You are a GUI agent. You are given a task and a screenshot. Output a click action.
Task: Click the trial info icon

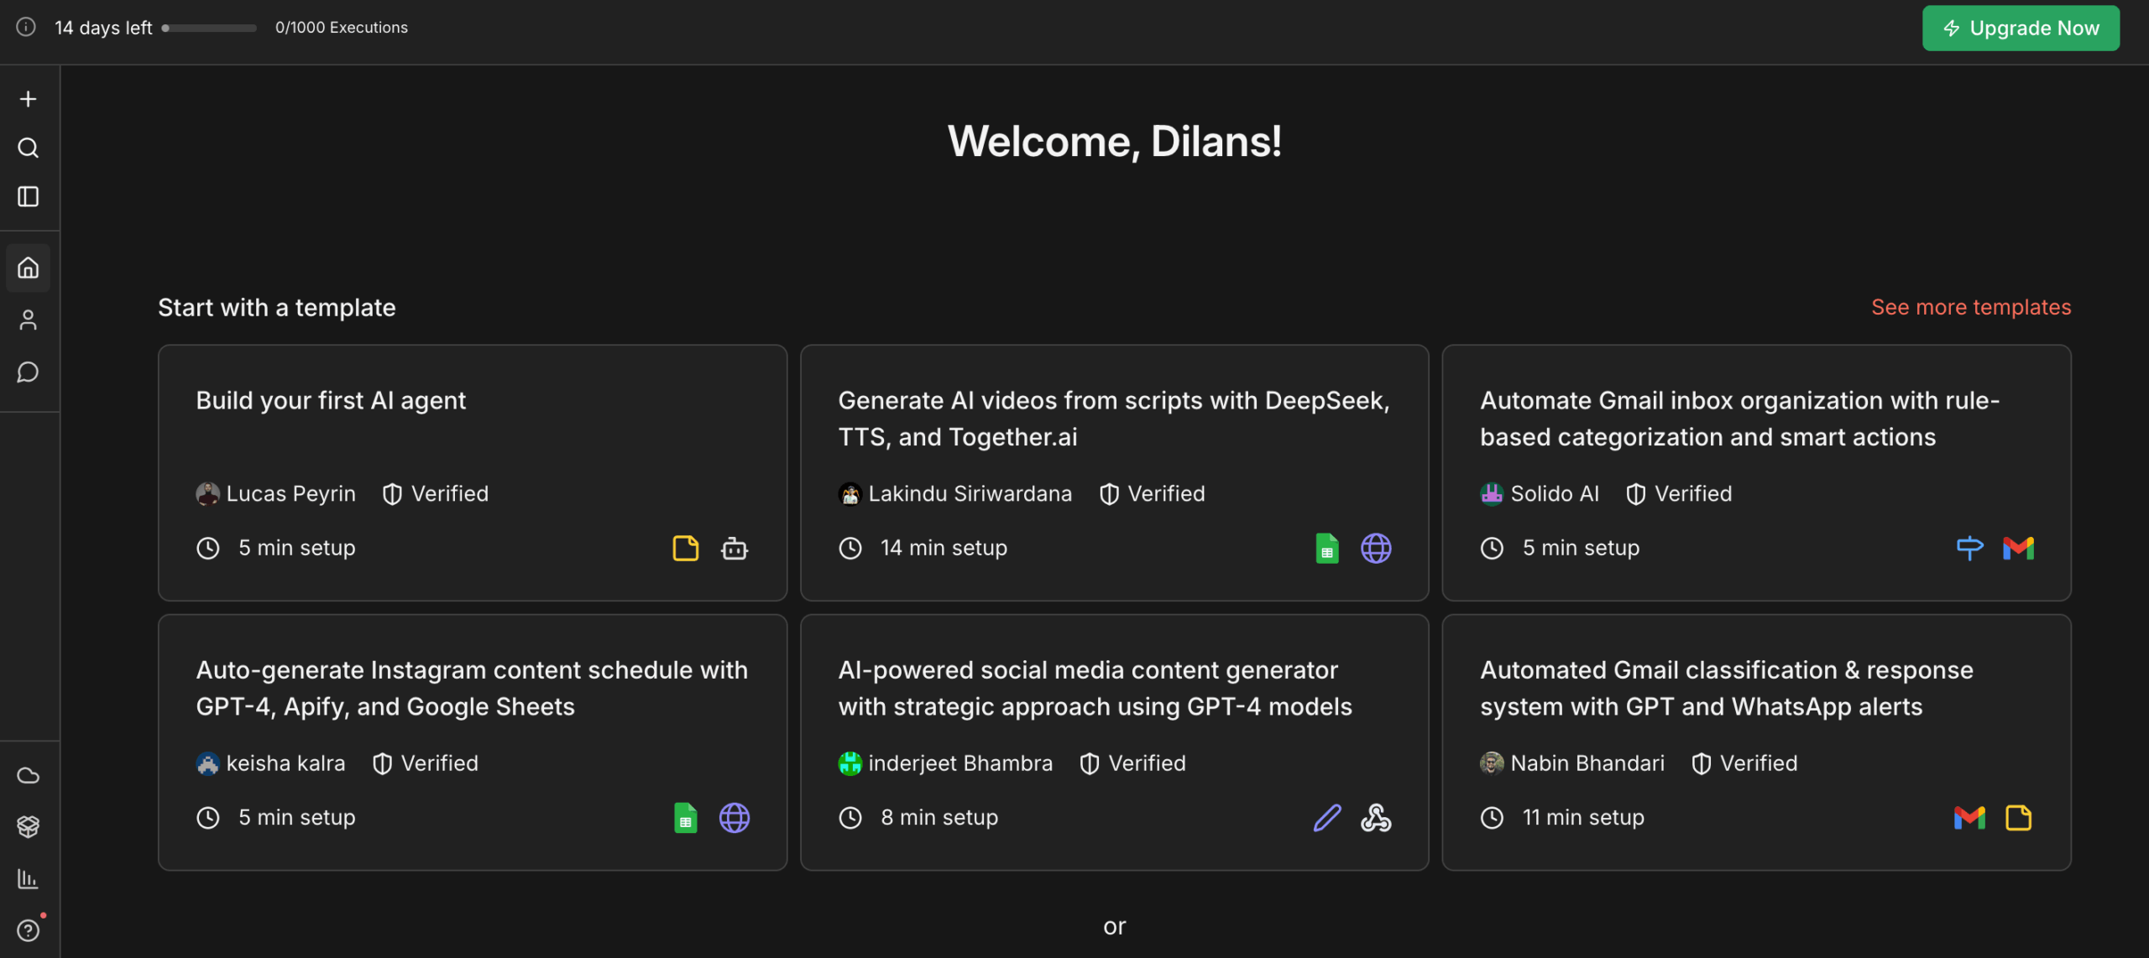26,28
